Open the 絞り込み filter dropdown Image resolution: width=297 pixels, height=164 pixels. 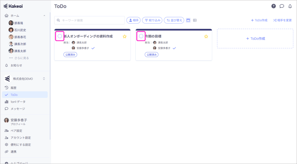(153, 20)
